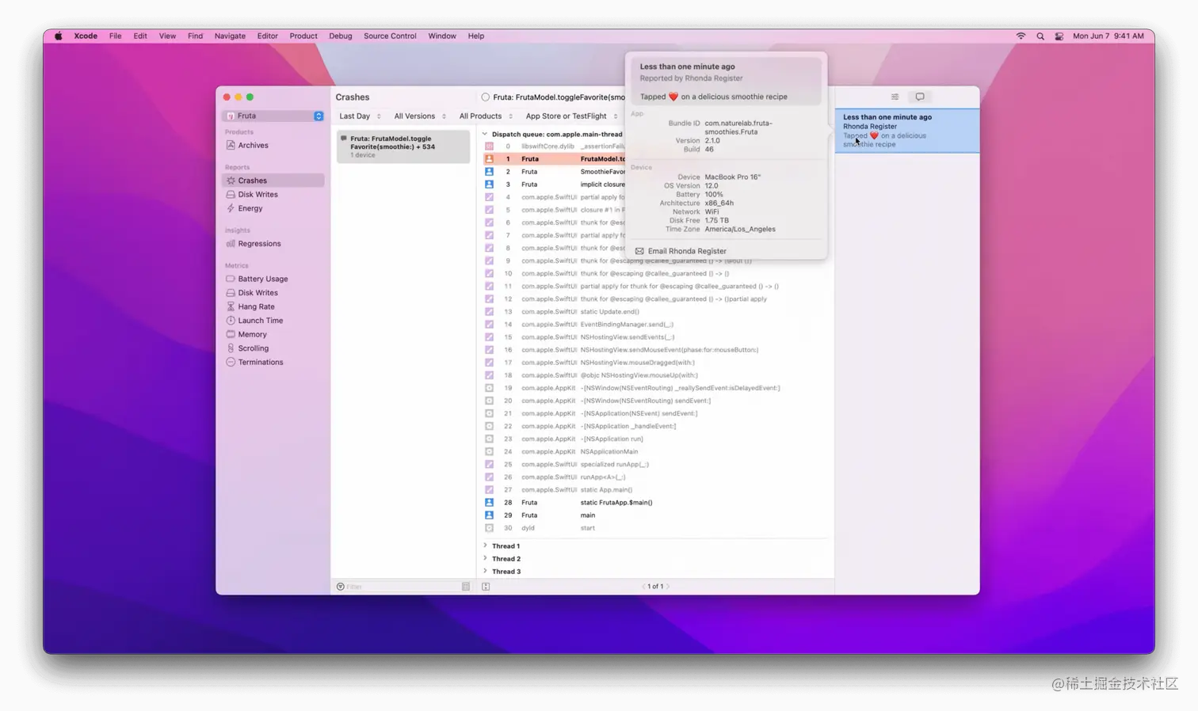The height and width of the screenshot is (711, 1198).
Task: Select frame 13 static Update.end()
Action: point(656,312)
